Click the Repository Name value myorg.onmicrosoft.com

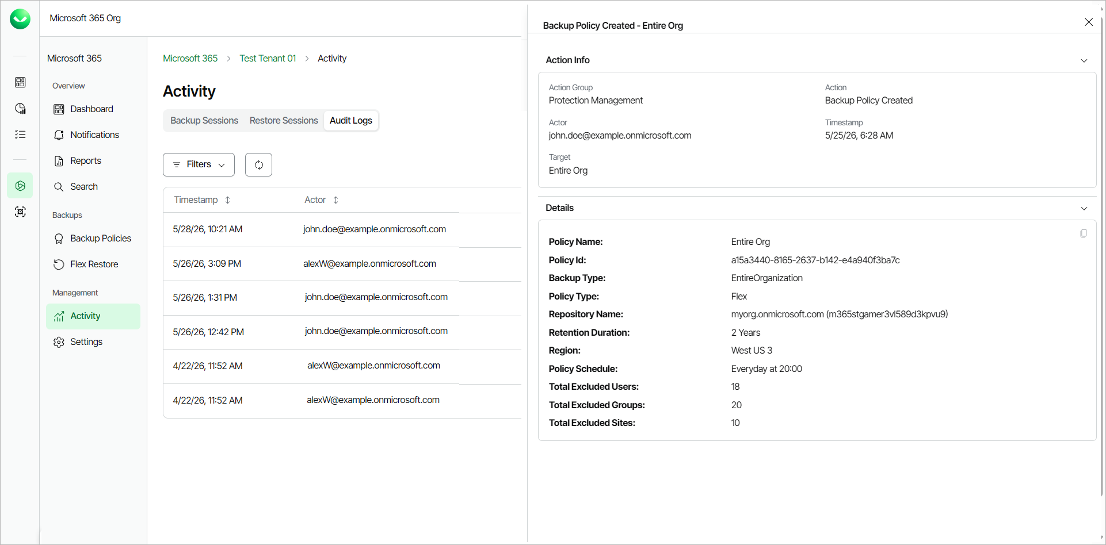840,314
